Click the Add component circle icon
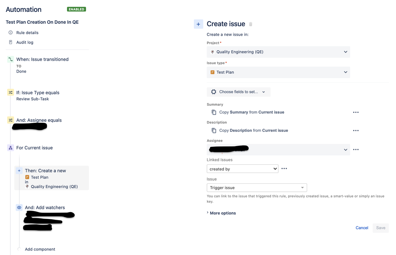396x255 pixels. pyautogui.click(x=19, y=249)
